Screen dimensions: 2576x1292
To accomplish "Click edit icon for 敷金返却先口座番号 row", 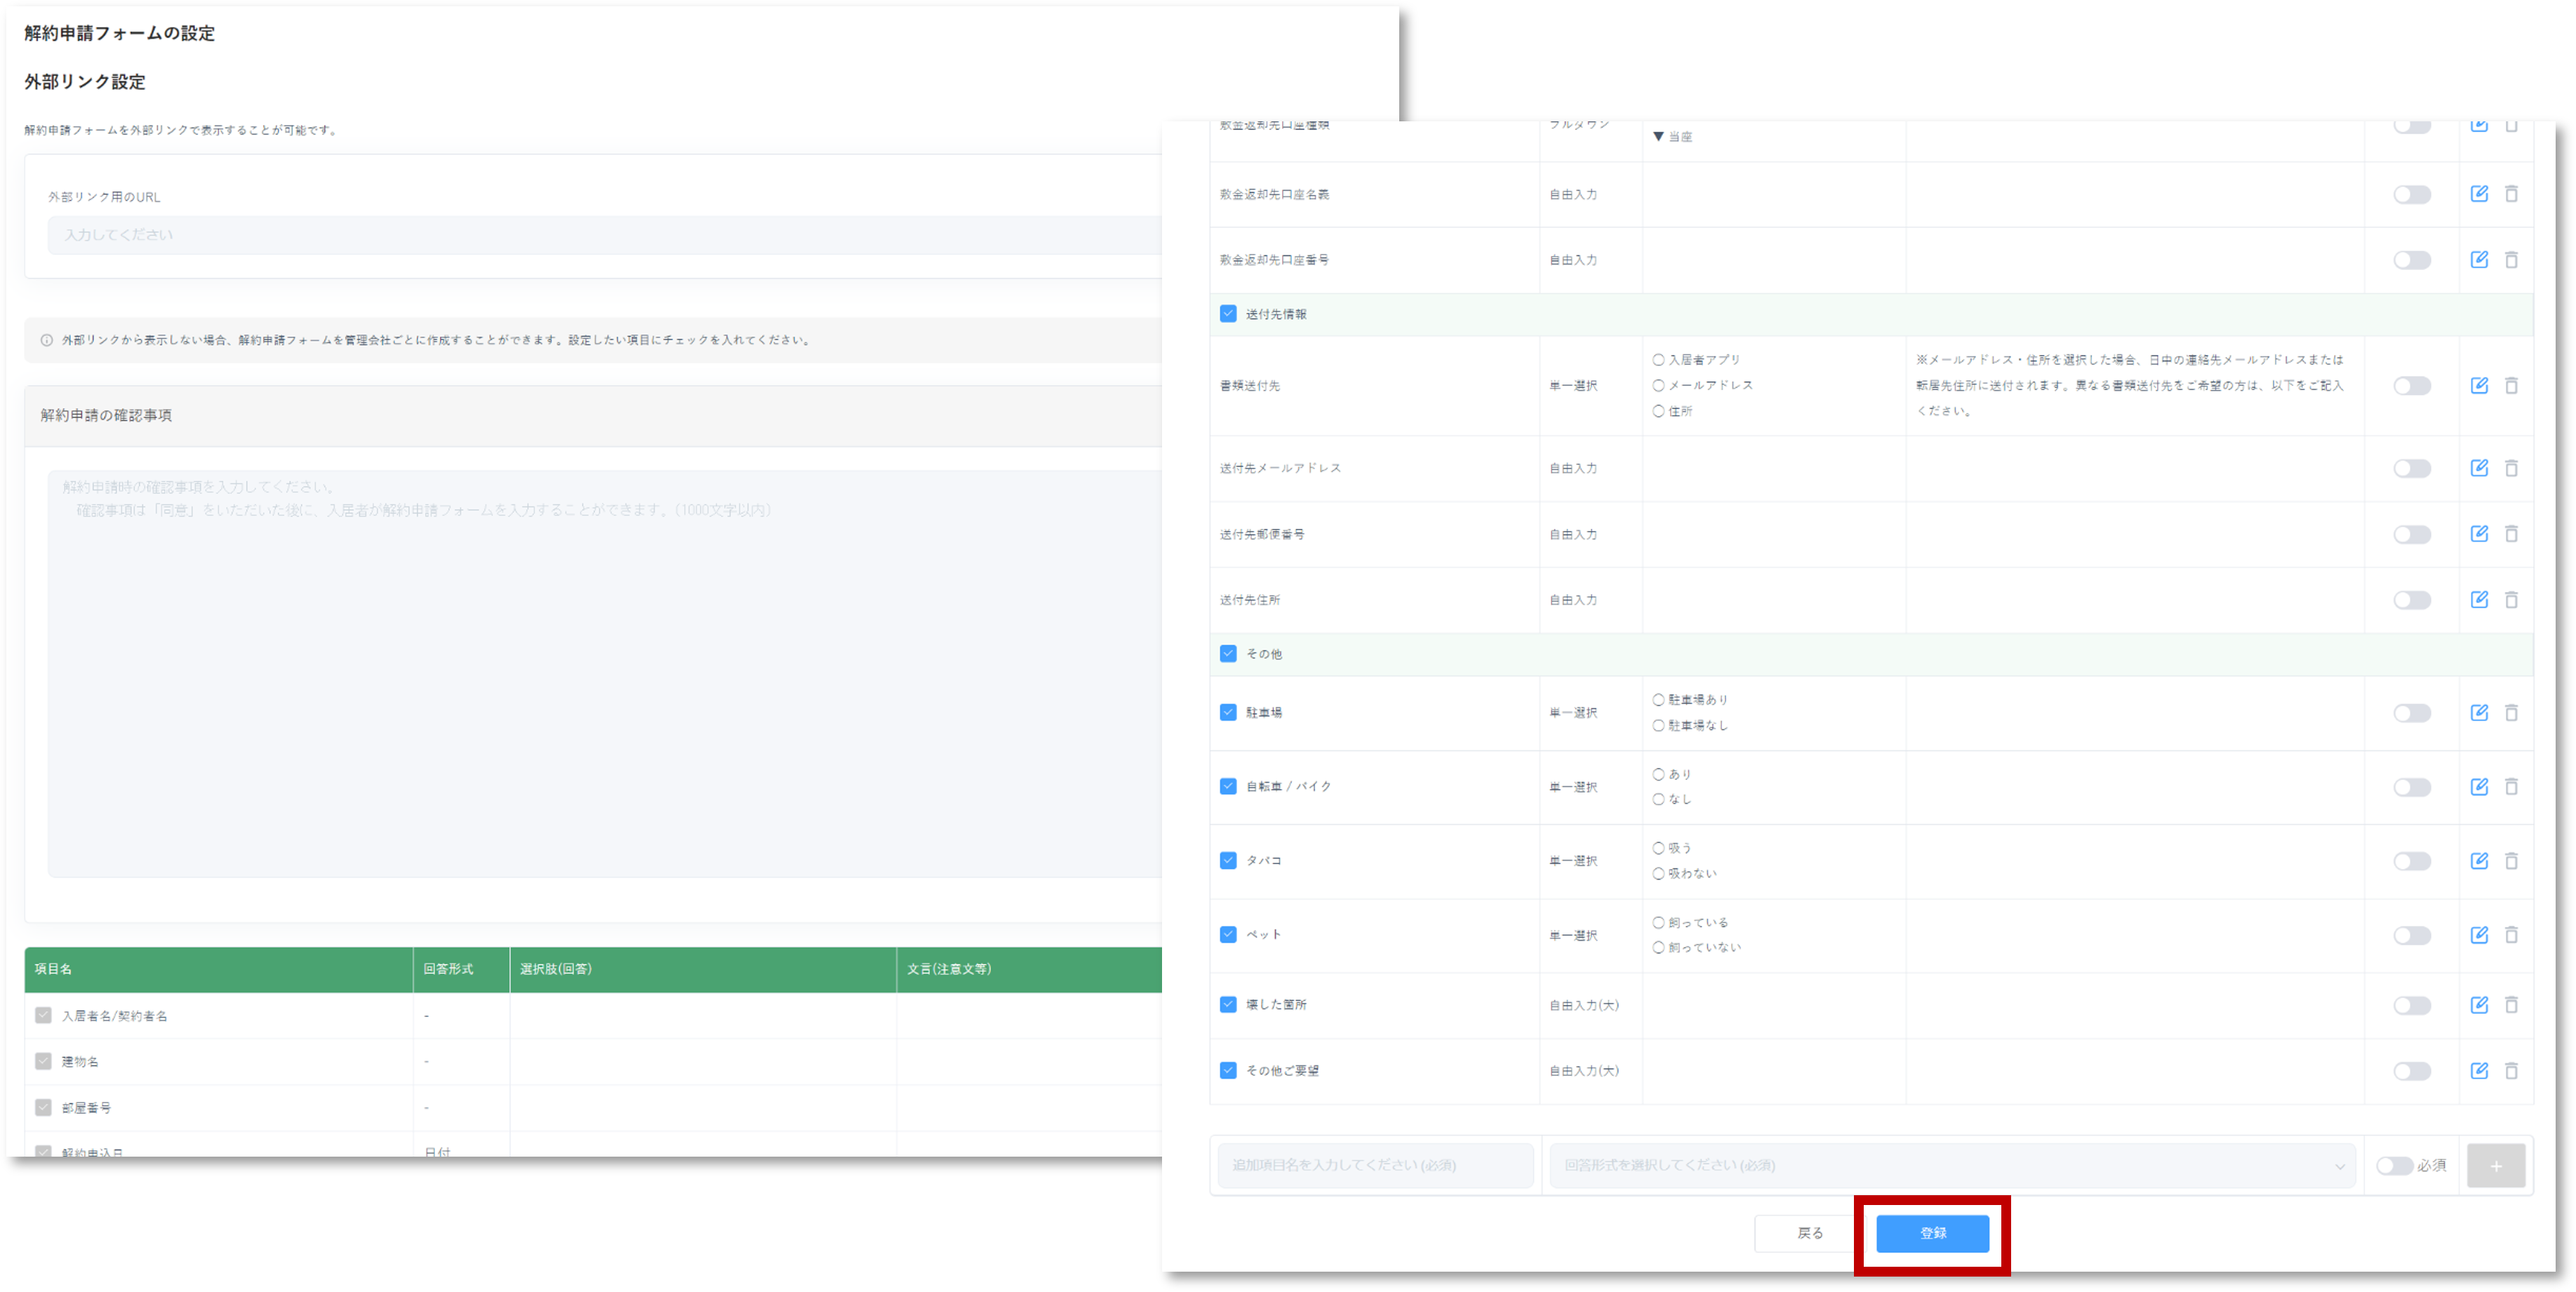I will pos(2479,260).
